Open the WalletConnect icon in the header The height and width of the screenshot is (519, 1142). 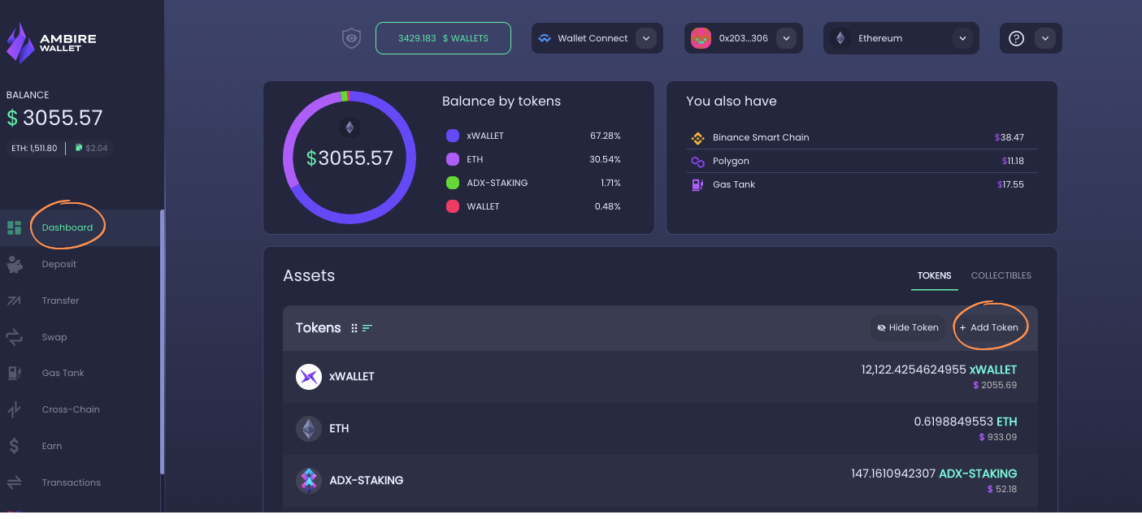545,38
